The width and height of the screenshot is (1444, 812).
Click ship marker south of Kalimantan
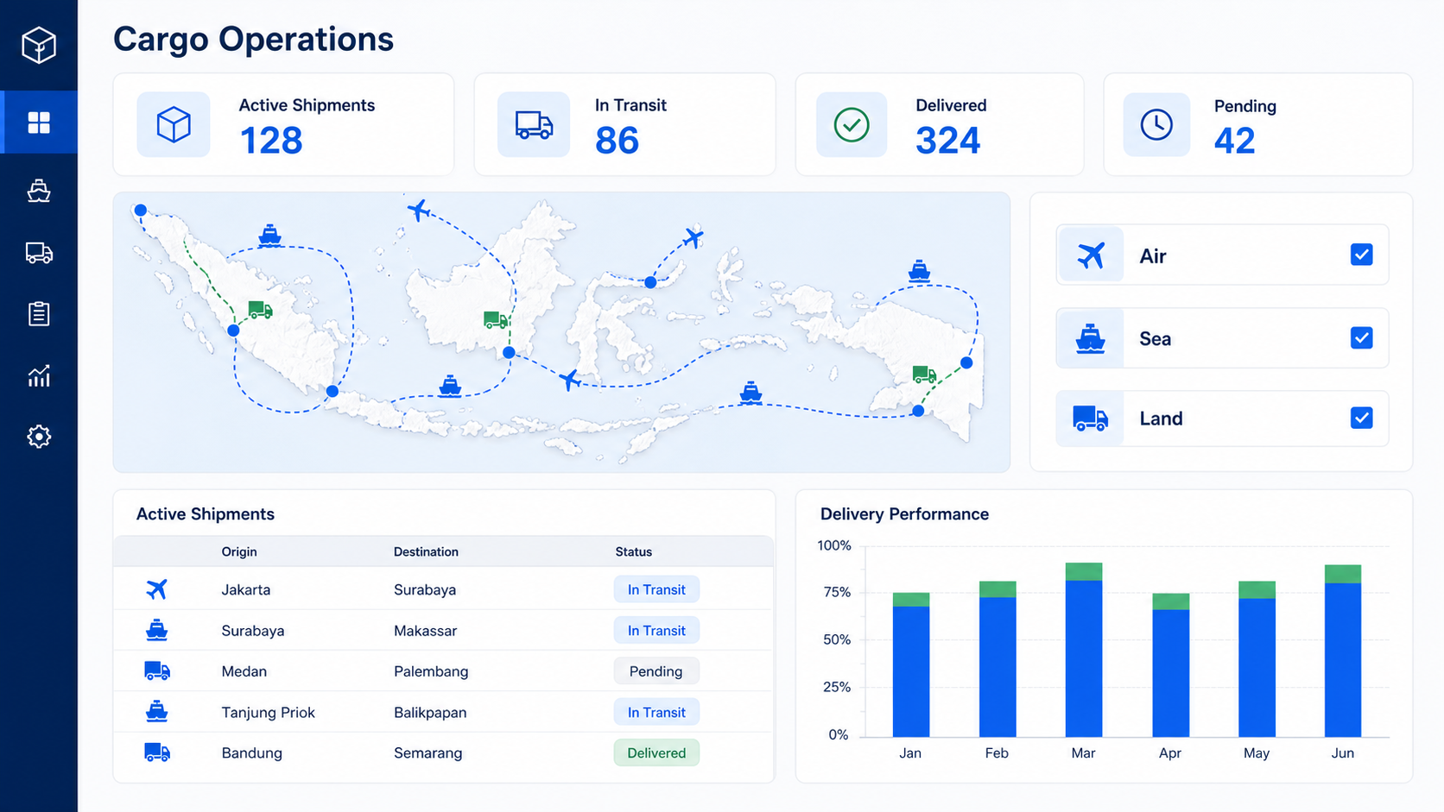(x=450, y=386)
